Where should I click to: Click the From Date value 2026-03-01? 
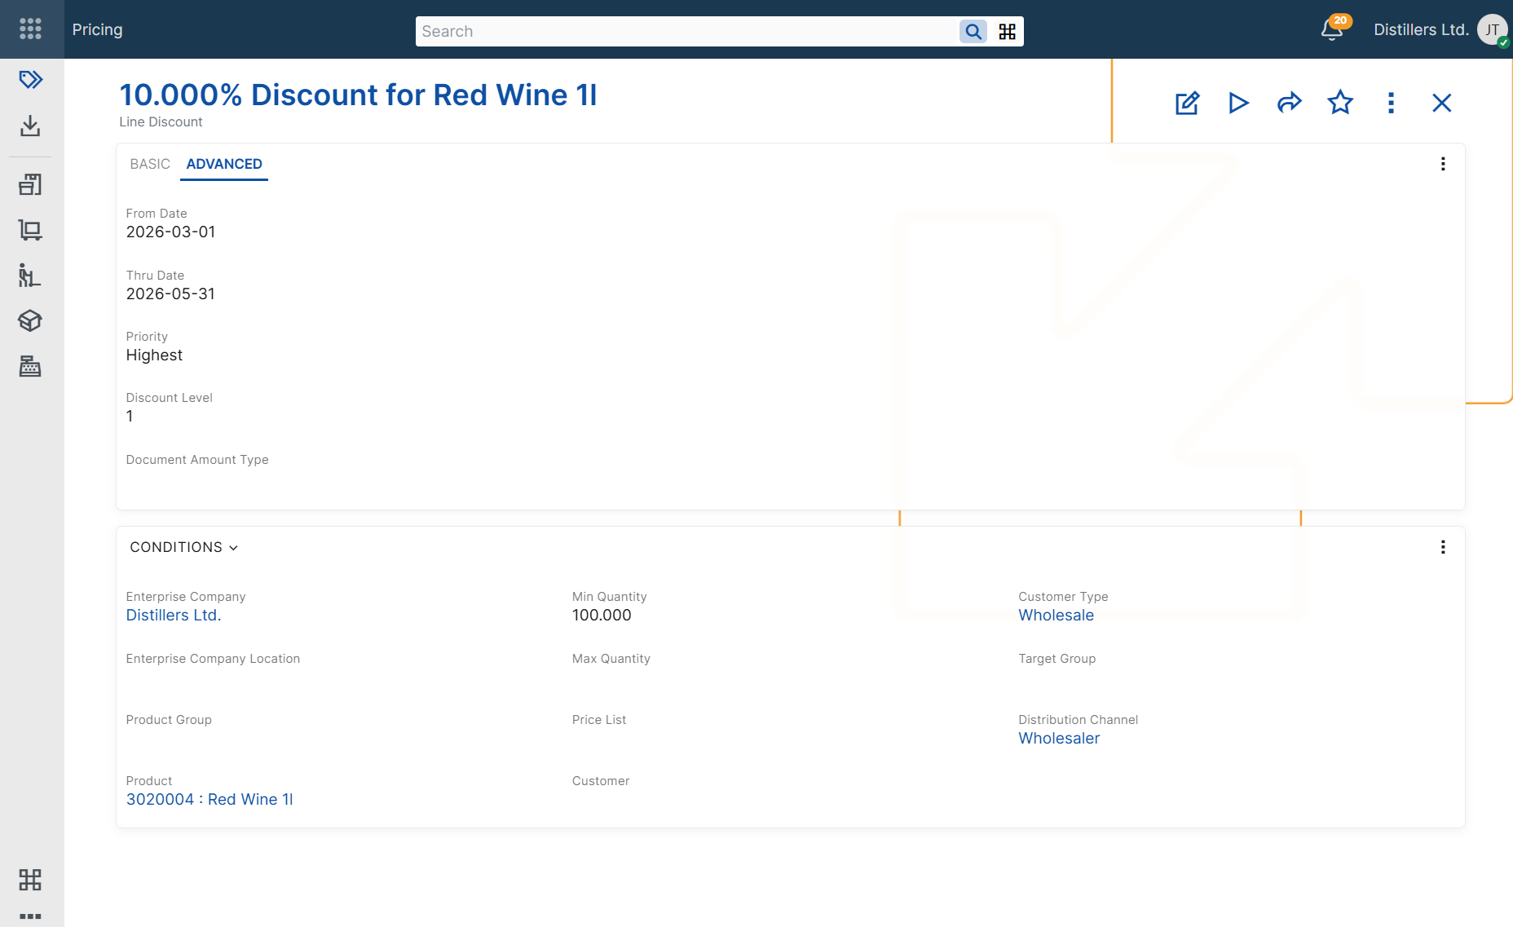pos(170,232)
